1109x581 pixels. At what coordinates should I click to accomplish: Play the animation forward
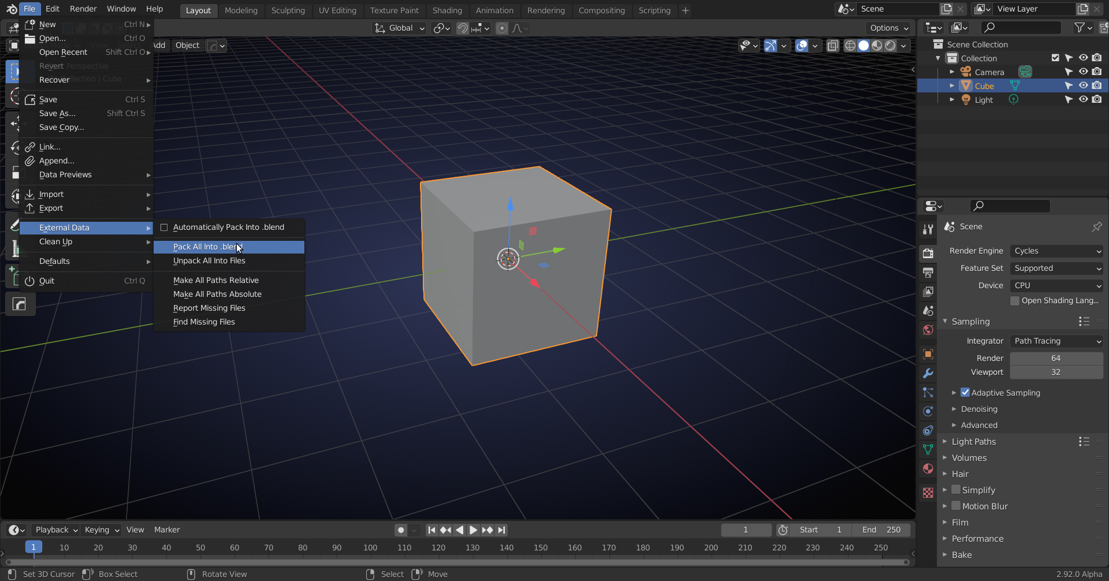[473, 530]
